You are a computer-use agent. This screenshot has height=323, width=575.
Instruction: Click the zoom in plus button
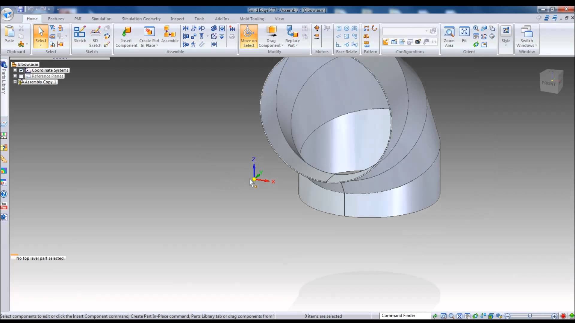tap(554, 316)
